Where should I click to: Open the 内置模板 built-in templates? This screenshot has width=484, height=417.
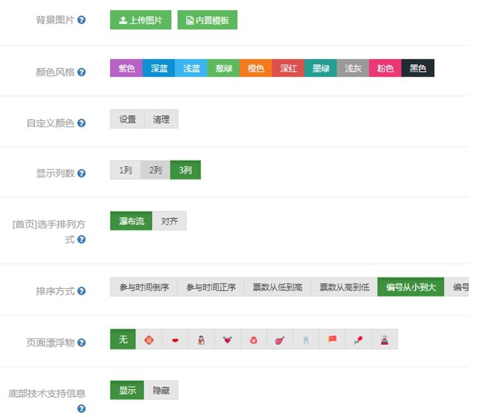(207, 20)
